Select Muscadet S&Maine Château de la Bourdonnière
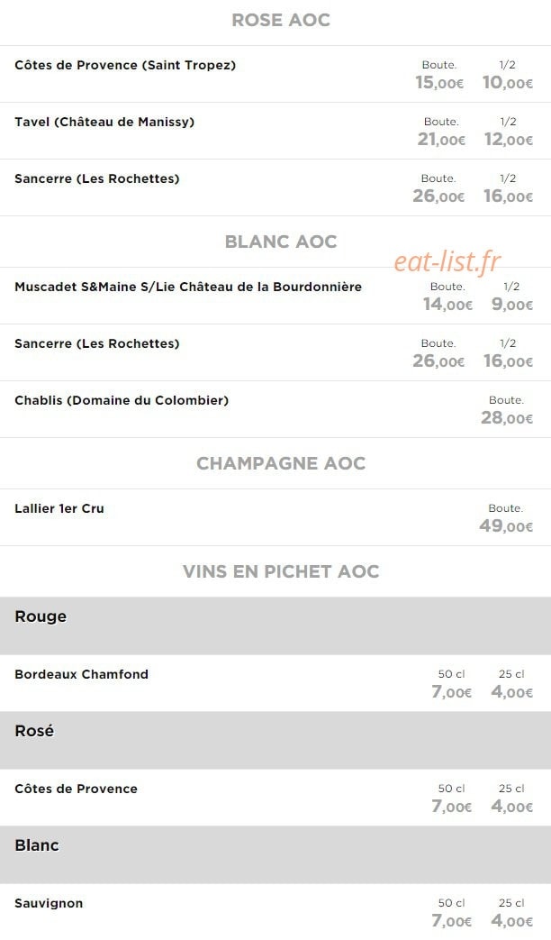551x940 pixels. [x=188, y=287]
